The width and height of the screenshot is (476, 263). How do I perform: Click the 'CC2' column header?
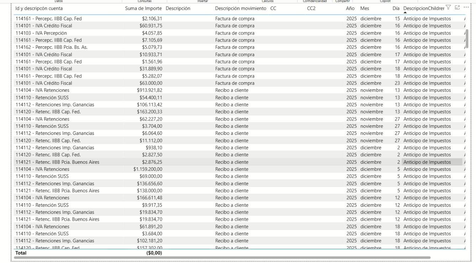pos(311,8)
